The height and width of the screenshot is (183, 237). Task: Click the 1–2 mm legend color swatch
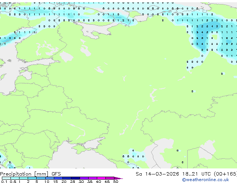24,178
